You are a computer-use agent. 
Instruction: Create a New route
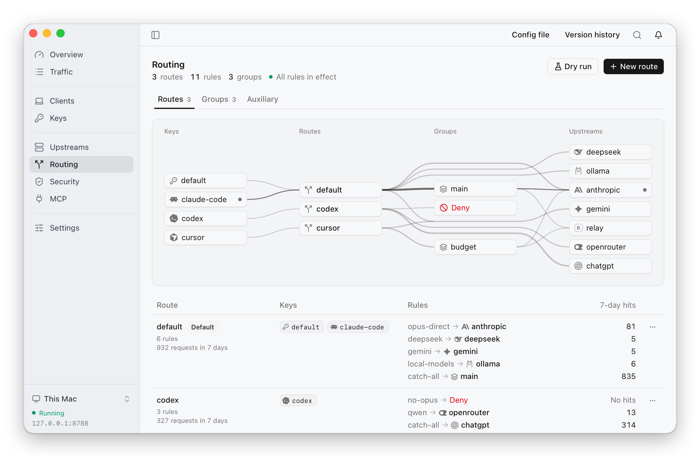(x=634, y=66)
